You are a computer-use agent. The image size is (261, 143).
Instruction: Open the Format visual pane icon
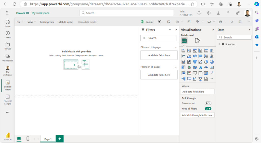(x=197, y=41)
